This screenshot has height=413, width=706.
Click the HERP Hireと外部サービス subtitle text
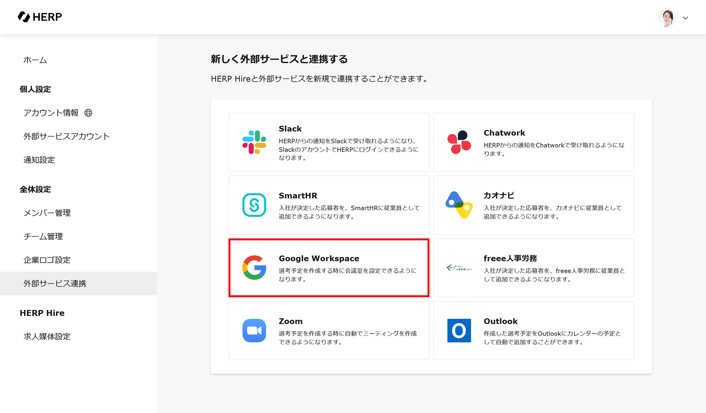point(319,79)
